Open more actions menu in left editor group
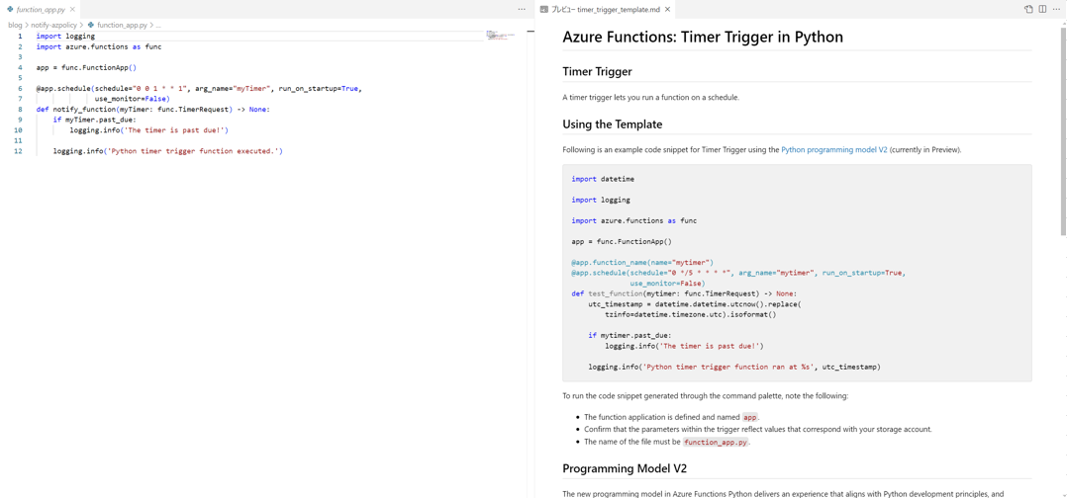This screenshot has height=498, width=1067. point(522,10)
